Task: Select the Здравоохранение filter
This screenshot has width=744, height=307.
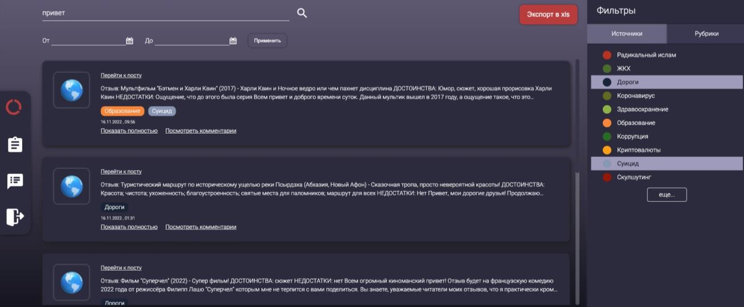Action: coord(667,109)
